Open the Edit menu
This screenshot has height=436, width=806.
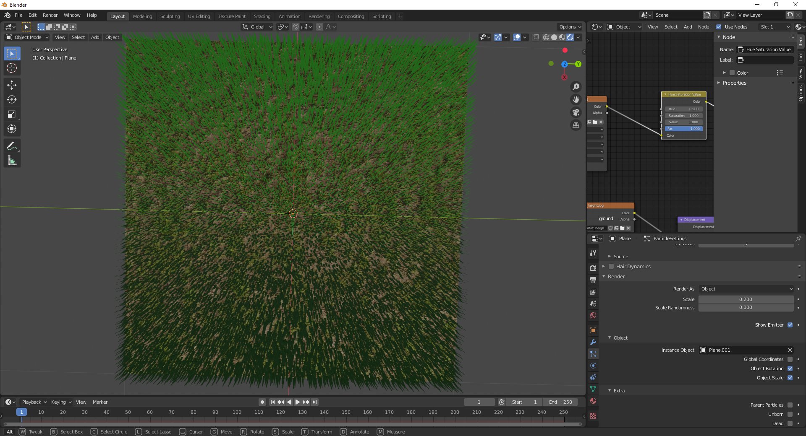[x=32, y=15]
